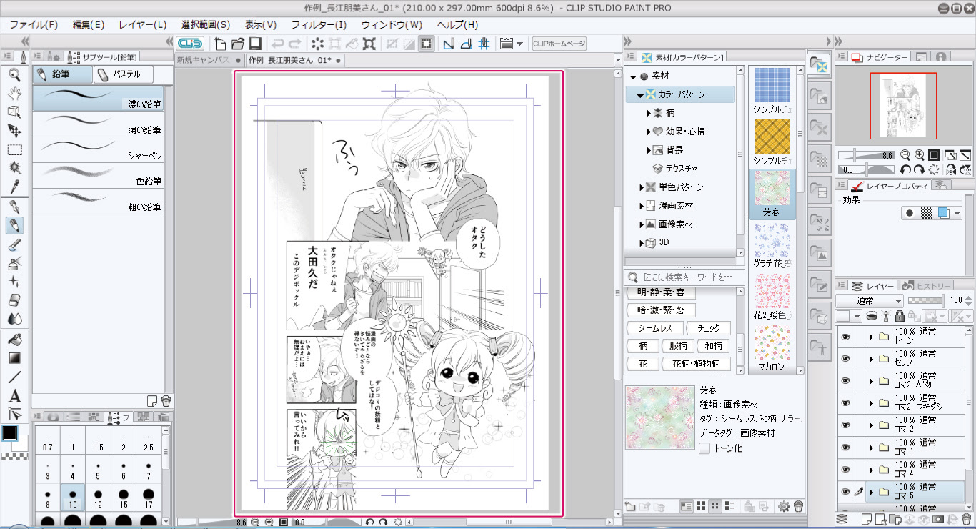Expand the 効果・心情 material folder
Screen dimensions: 976x529
click(649, 132)
